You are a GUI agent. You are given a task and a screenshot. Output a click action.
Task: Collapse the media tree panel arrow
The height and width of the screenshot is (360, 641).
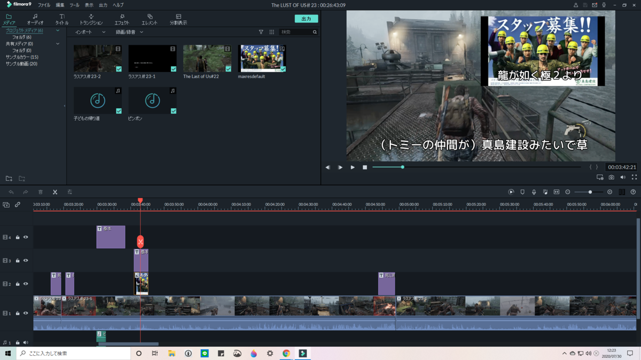65,106
